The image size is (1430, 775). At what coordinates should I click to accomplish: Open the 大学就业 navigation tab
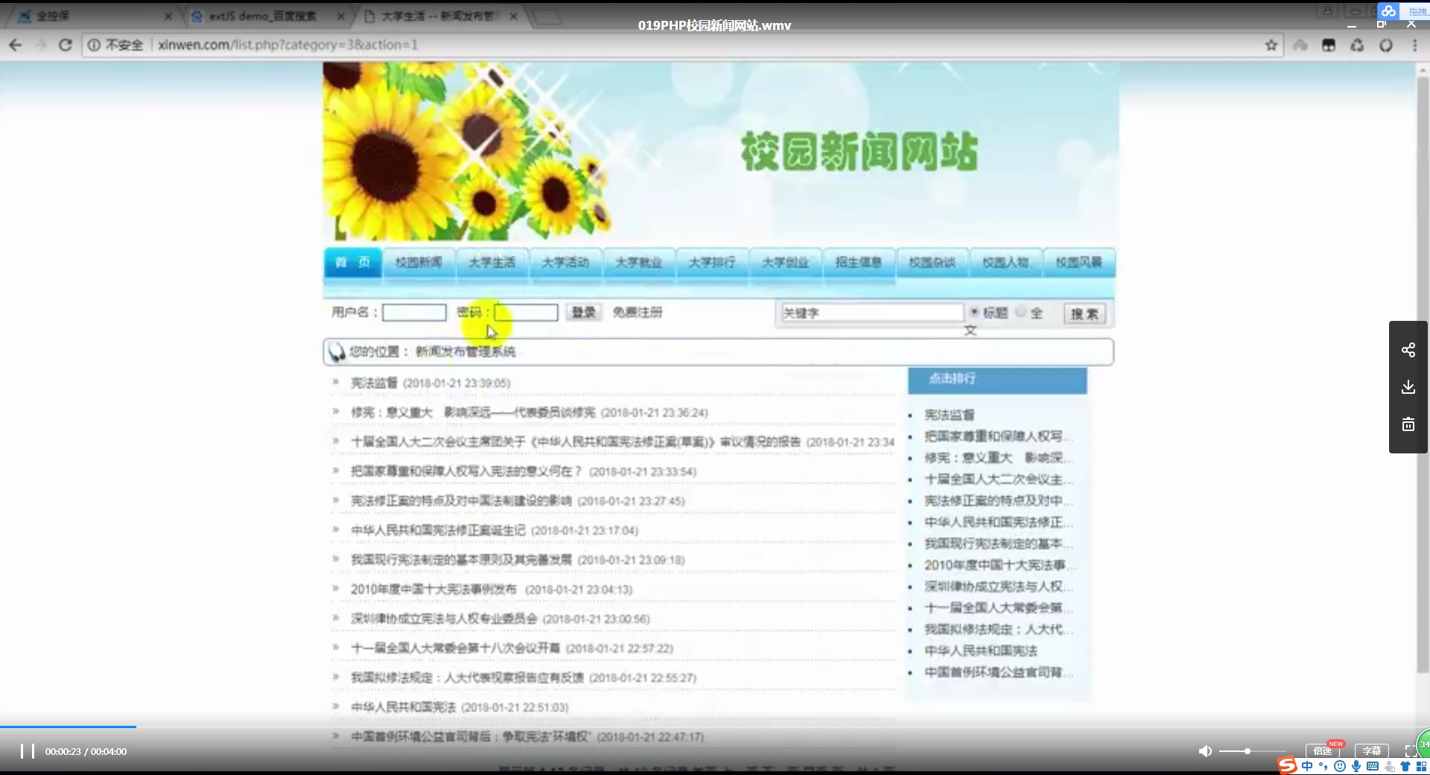point(638,262)
